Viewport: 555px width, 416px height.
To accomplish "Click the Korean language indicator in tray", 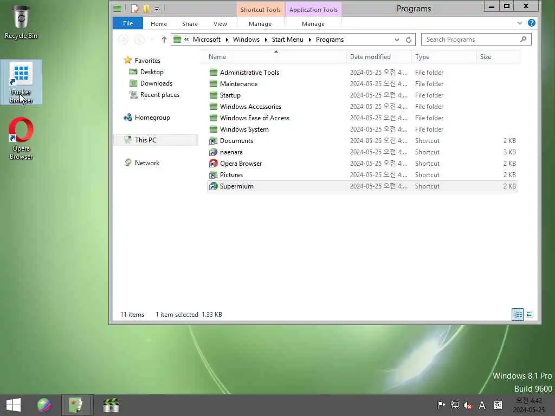I will [498, 405].
